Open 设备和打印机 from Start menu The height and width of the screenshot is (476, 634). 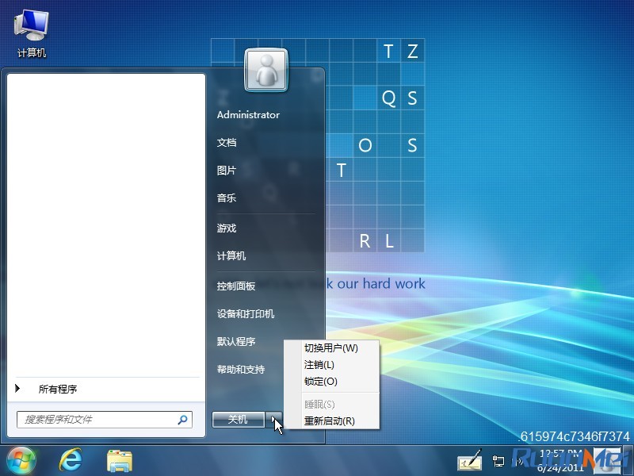click(246, 313)
